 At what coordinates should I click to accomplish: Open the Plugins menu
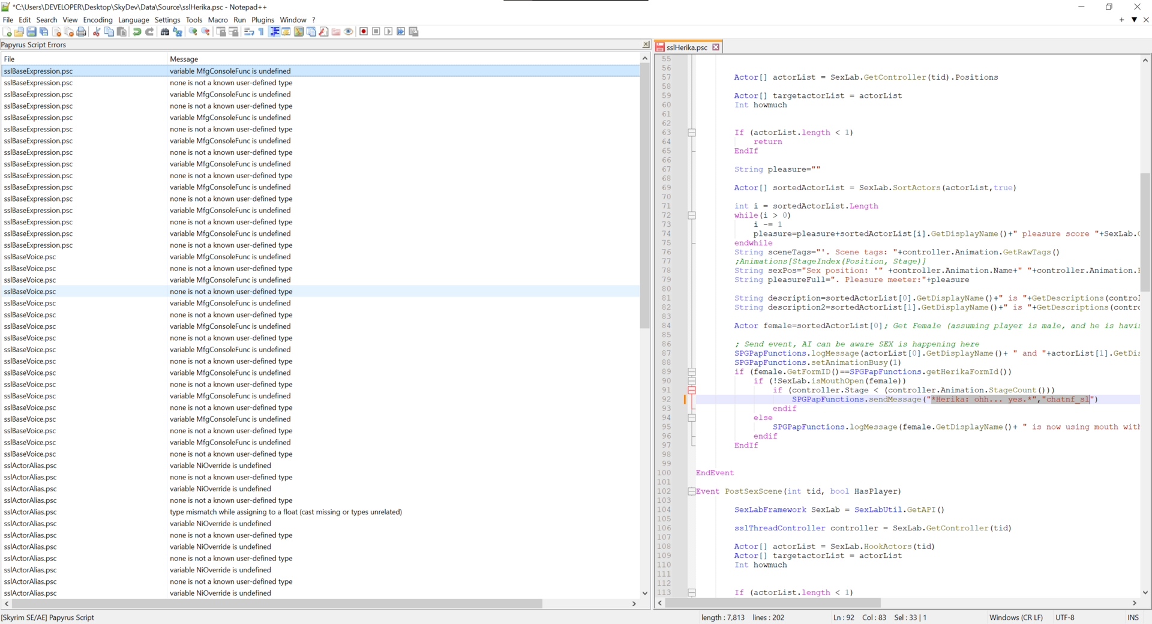[263, 20]
